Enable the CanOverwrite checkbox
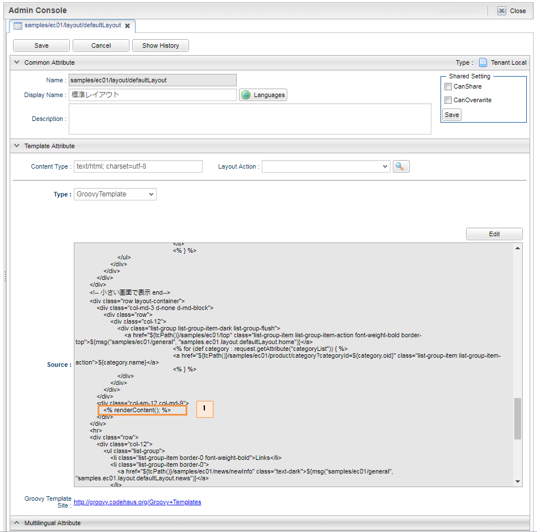The height and width of the screenshot is (532, 537). [448, 100]
